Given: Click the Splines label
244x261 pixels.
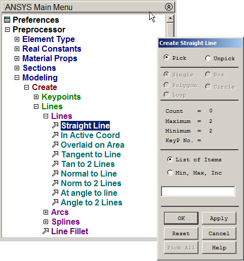Looking at the screenshot, I should pos(66,222).
